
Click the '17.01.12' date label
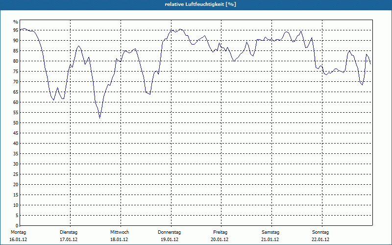tap(69, 240)
